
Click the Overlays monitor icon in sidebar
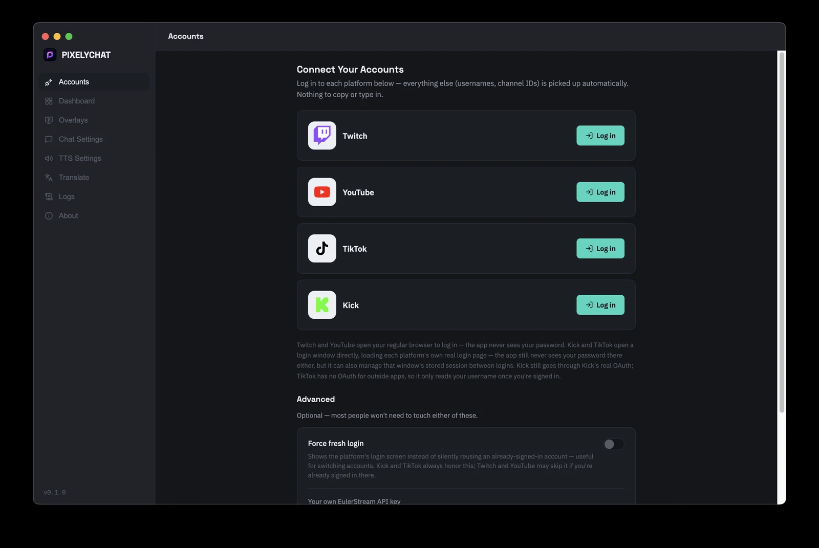49,120
